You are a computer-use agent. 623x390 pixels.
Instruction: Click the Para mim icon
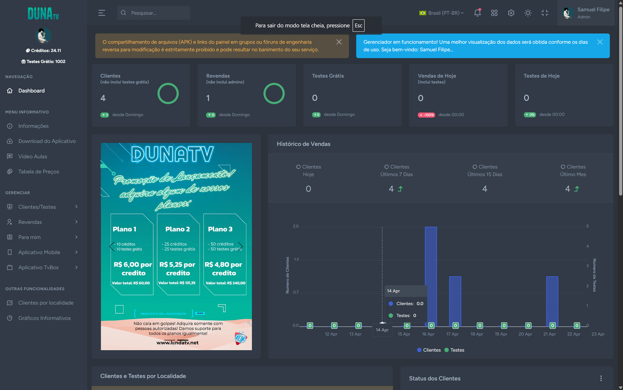point(10,237)
